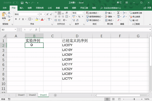Open the 插入 ribbon tab
This screenshot has width=152, height=101.
click(21, 8)
